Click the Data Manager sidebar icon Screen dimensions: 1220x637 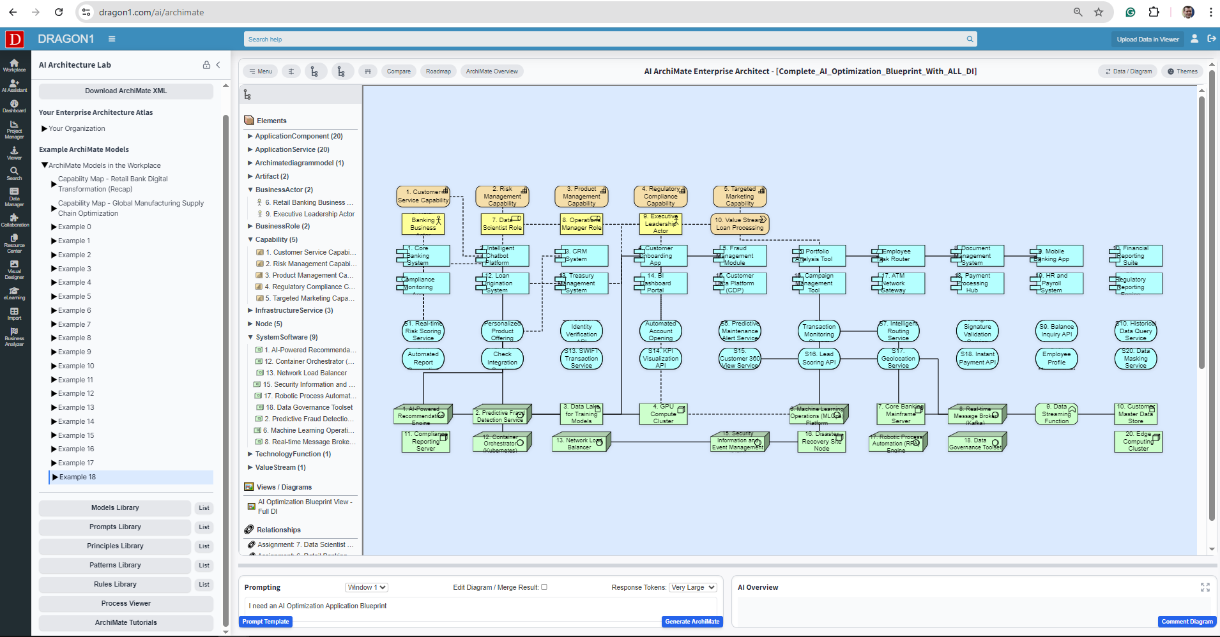pos(14,197)
